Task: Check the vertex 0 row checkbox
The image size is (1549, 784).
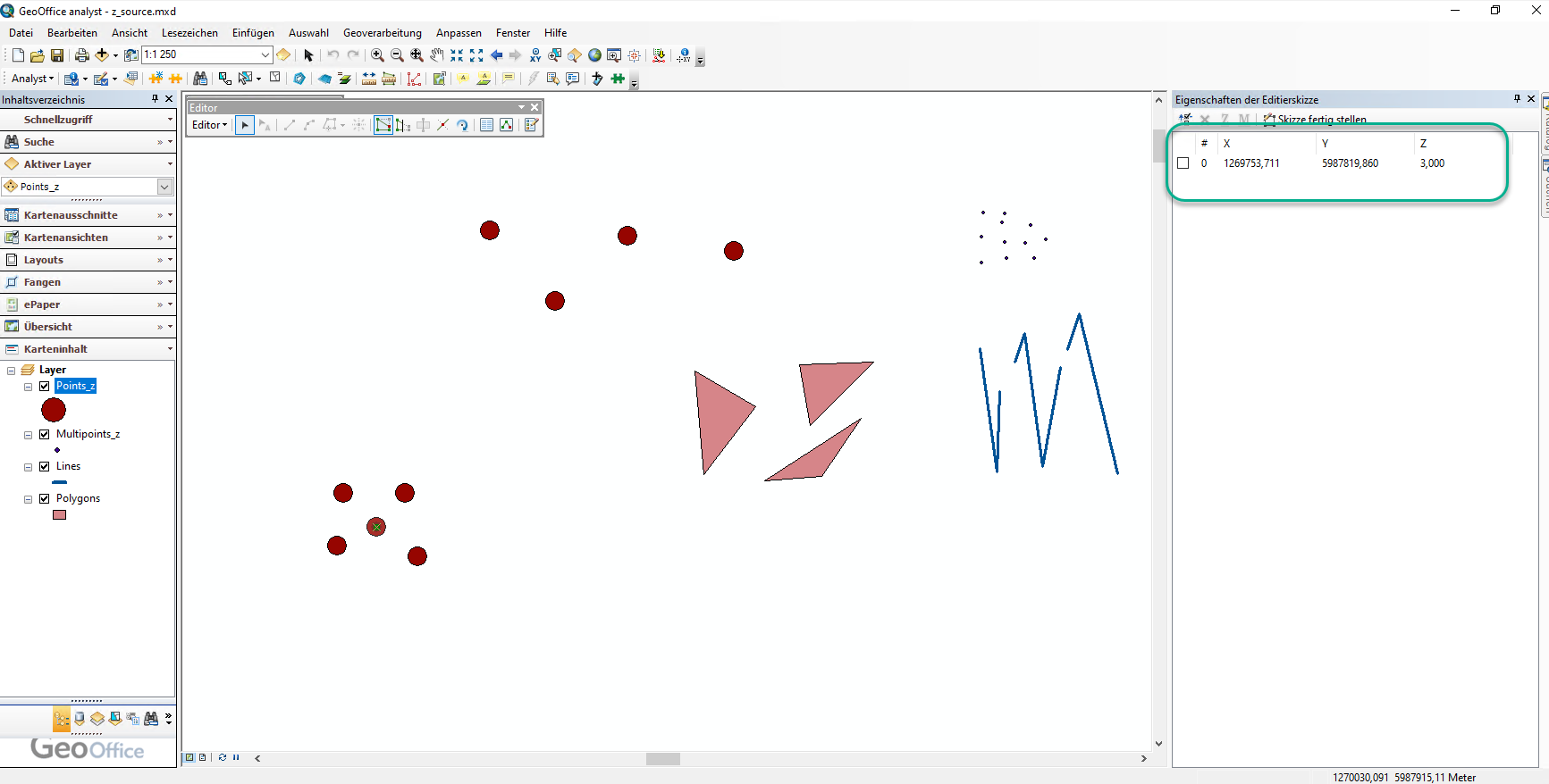Action: click(x=1183, y=163)
